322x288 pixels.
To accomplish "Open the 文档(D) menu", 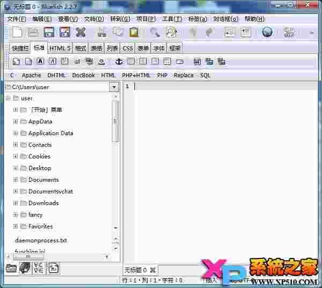I will tap(94, 19).
